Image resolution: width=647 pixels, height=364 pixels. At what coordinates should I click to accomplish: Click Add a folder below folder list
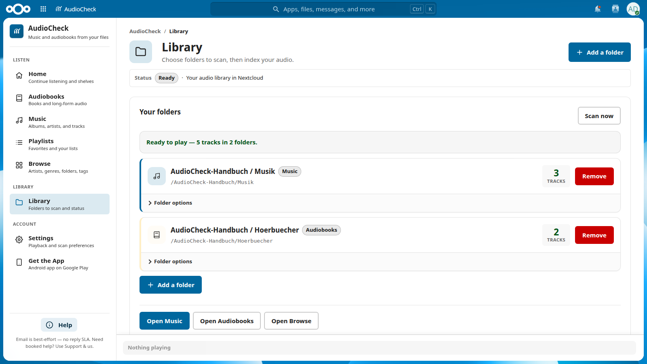tap(171, 285)
